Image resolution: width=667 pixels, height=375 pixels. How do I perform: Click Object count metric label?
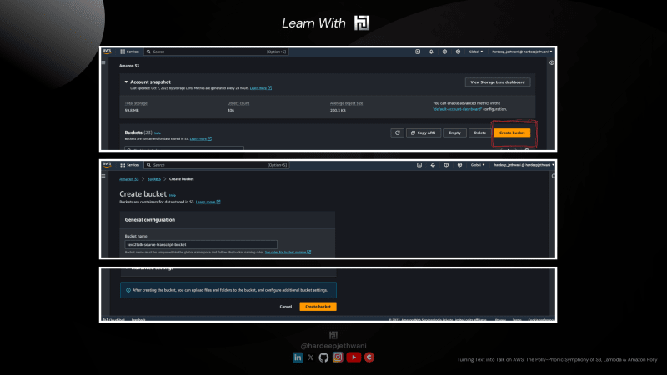point(238,103)
